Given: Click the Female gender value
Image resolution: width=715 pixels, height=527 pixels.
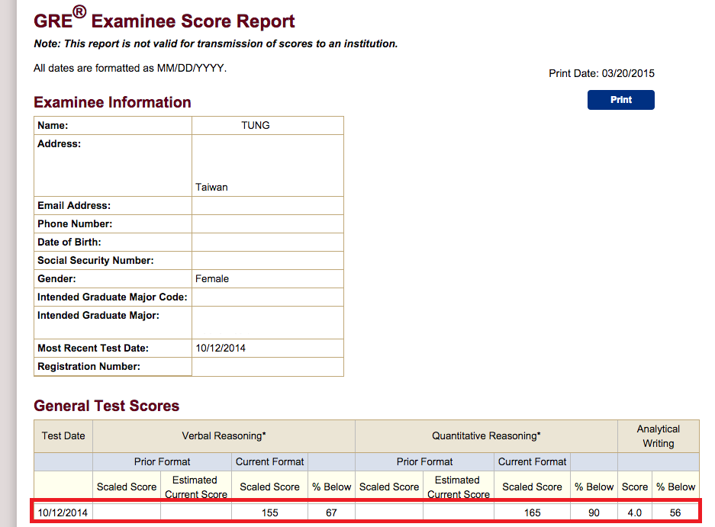Looking at the screenshot, I should pos(212,278).
